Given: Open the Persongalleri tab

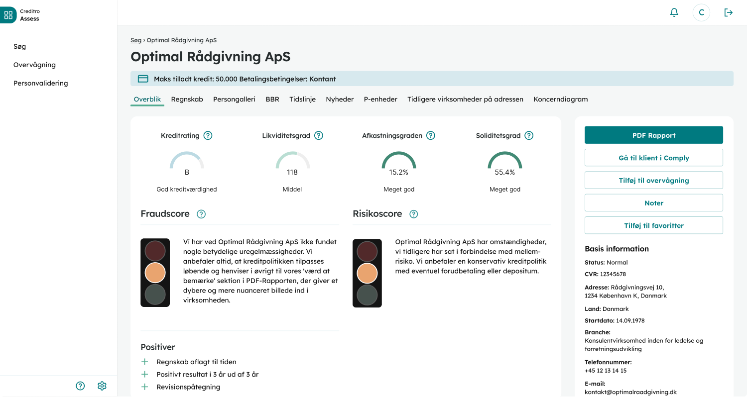Looking at the screenshot, I should pyautogui.click(x=234, y=99).
